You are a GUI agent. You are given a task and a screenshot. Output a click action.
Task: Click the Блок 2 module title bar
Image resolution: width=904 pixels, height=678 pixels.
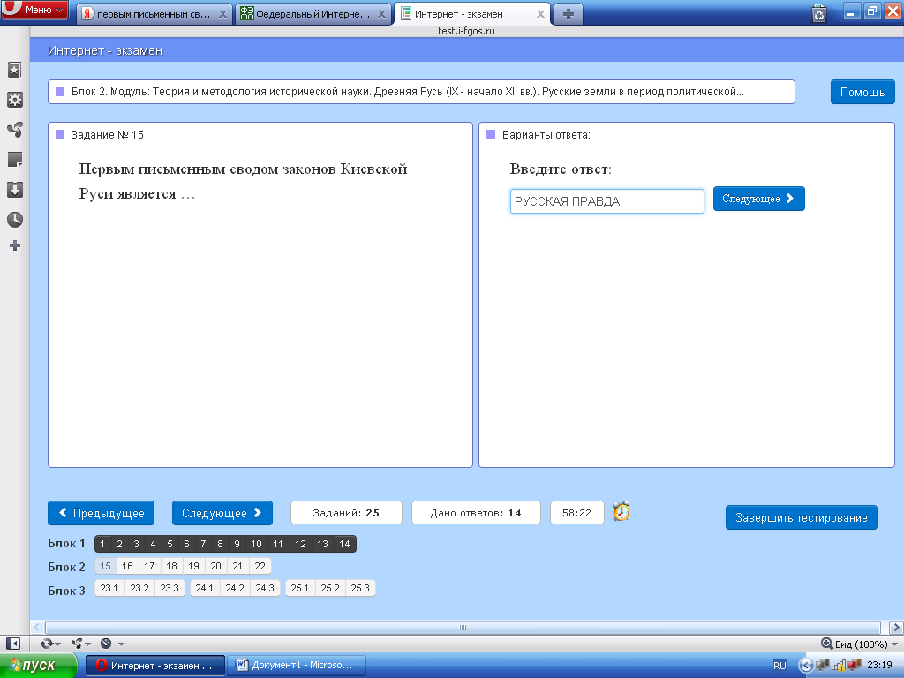(421, 92)
